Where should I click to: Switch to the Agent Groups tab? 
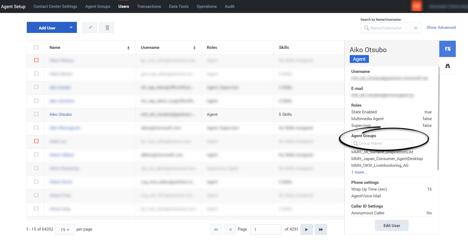[98, 6]
